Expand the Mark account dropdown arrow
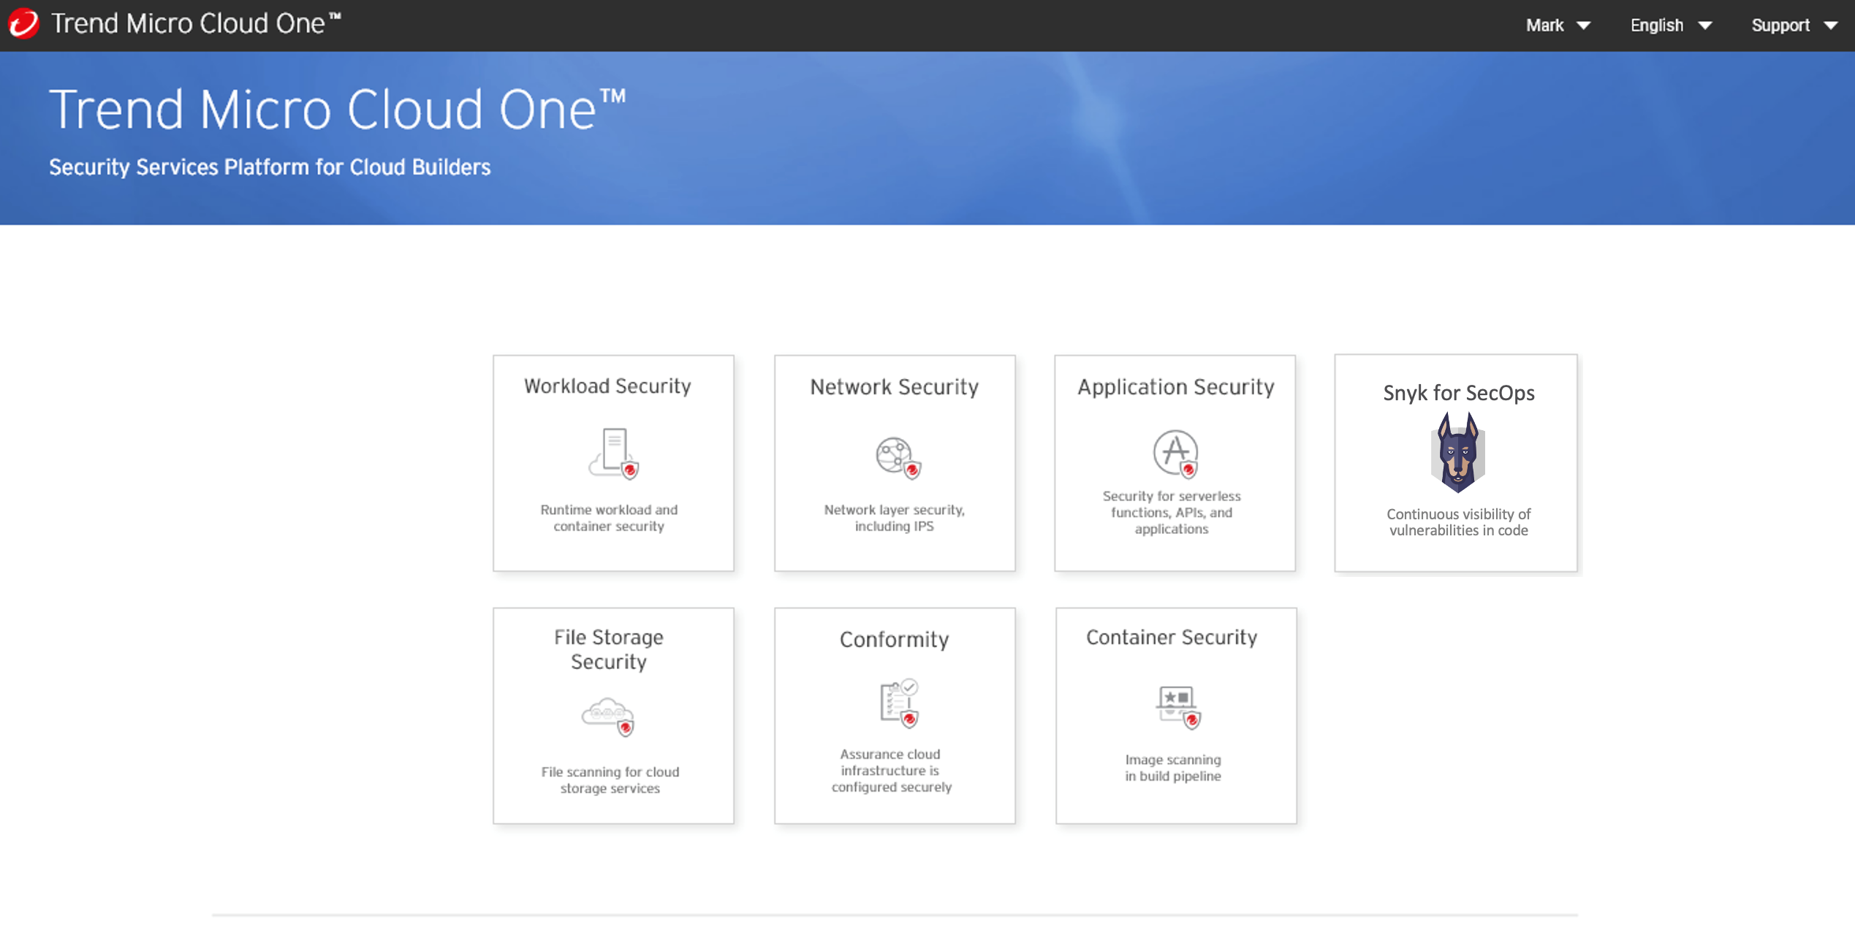This screenshot has width=1855, height=929. 1584,26
